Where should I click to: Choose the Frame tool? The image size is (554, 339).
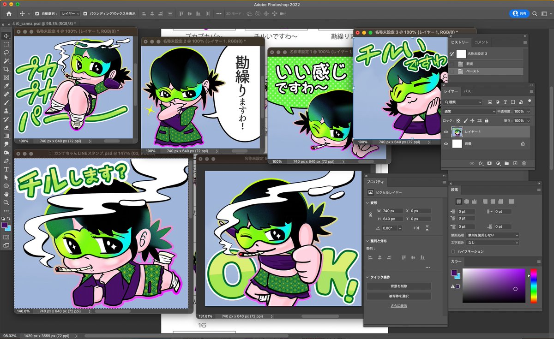(x=6, y=77)
